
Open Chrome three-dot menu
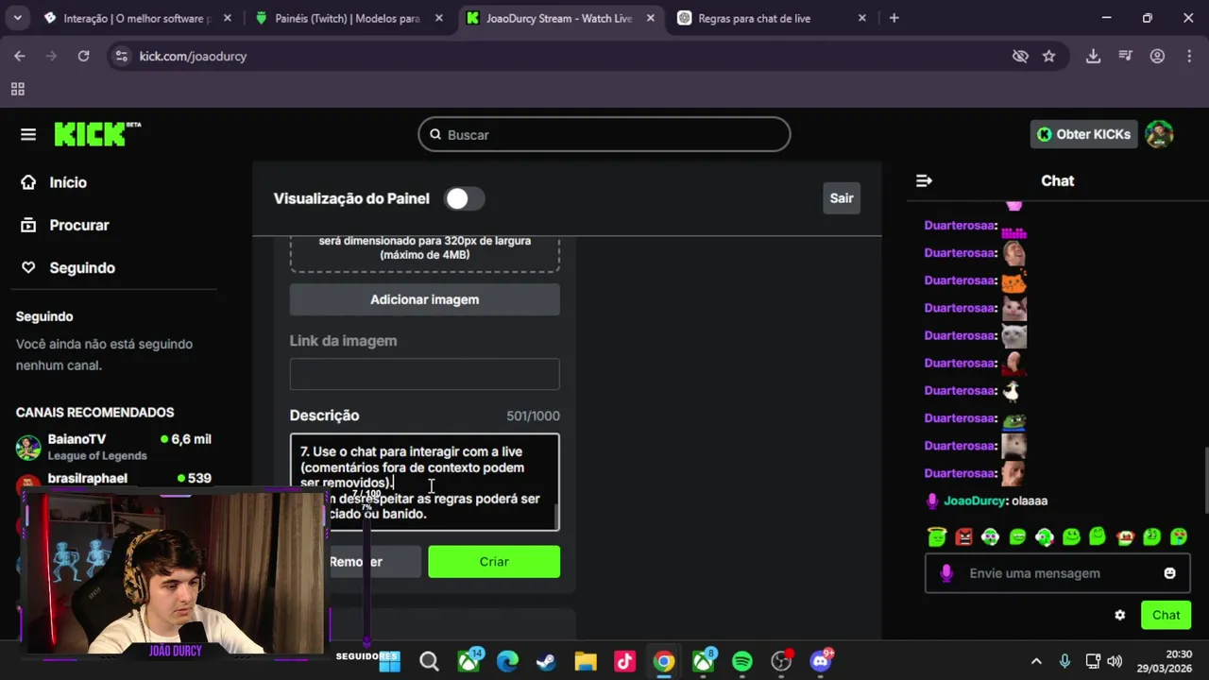[x=1187, y=56]
